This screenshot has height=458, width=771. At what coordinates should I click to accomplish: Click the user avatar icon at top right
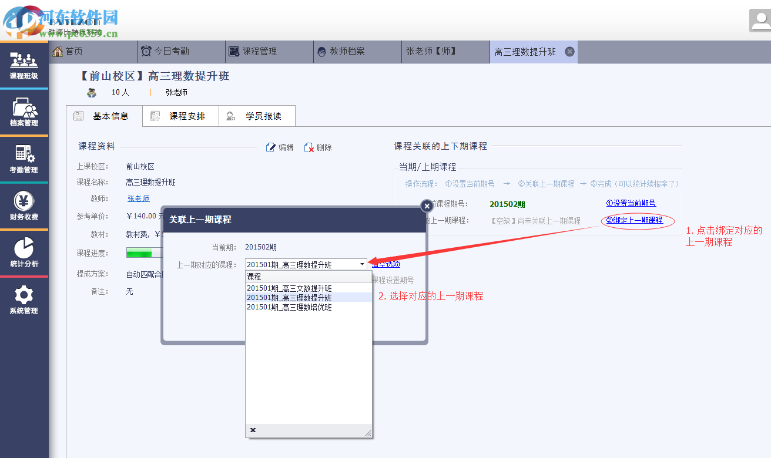[x=760, y=21]
